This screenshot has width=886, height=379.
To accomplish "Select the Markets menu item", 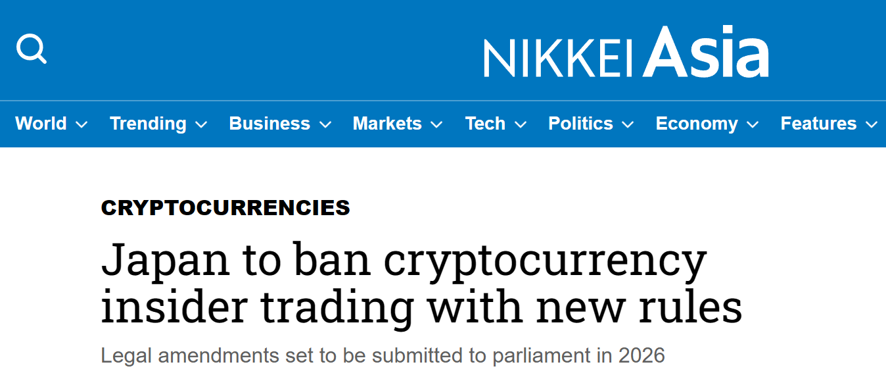I will (387, 124).
